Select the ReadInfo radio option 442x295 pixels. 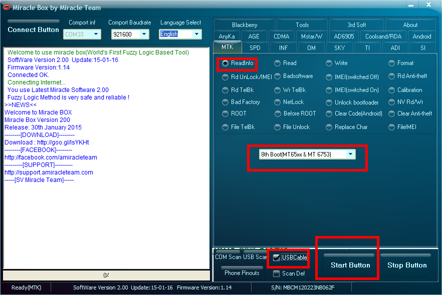pyautogui.click(x=238, y=63)
